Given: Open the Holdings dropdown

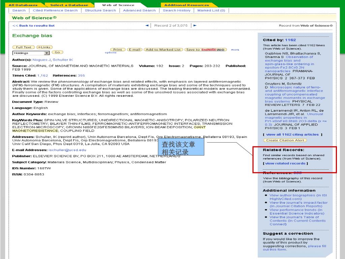Looking at the screenshot, I should (31, 53).
